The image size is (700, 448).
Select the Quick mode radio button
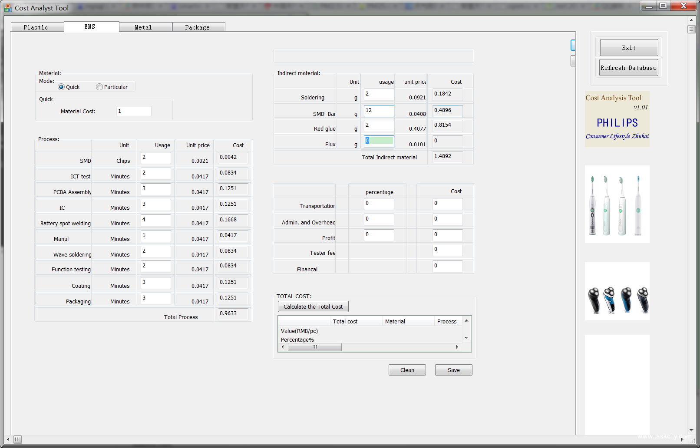click(62, 87)
